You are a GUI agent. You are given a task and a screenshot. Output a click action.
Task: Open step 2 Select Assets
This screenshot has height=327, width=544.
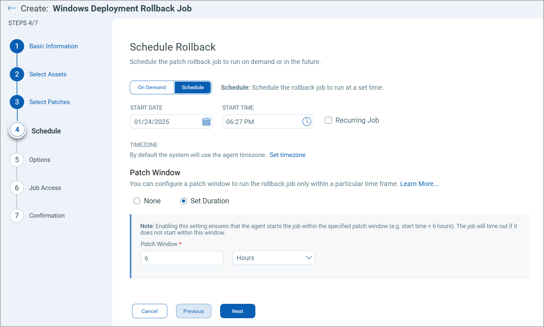(48, 74)
